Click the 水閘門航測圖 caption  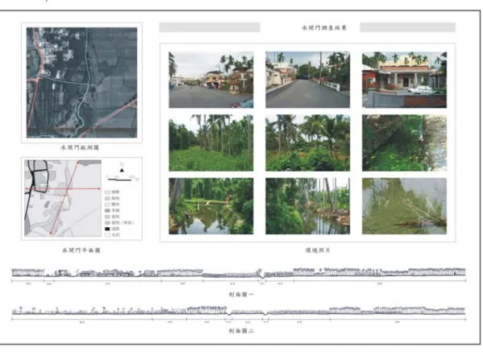[x=80, y=147]
